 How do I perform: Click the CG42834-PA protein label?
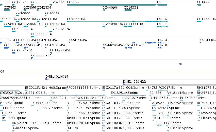pos(47,40)
